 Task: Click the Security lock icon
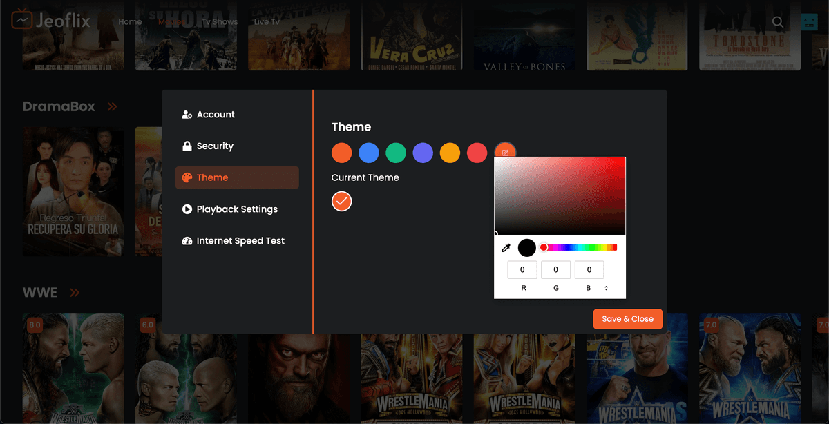point(187,146)
